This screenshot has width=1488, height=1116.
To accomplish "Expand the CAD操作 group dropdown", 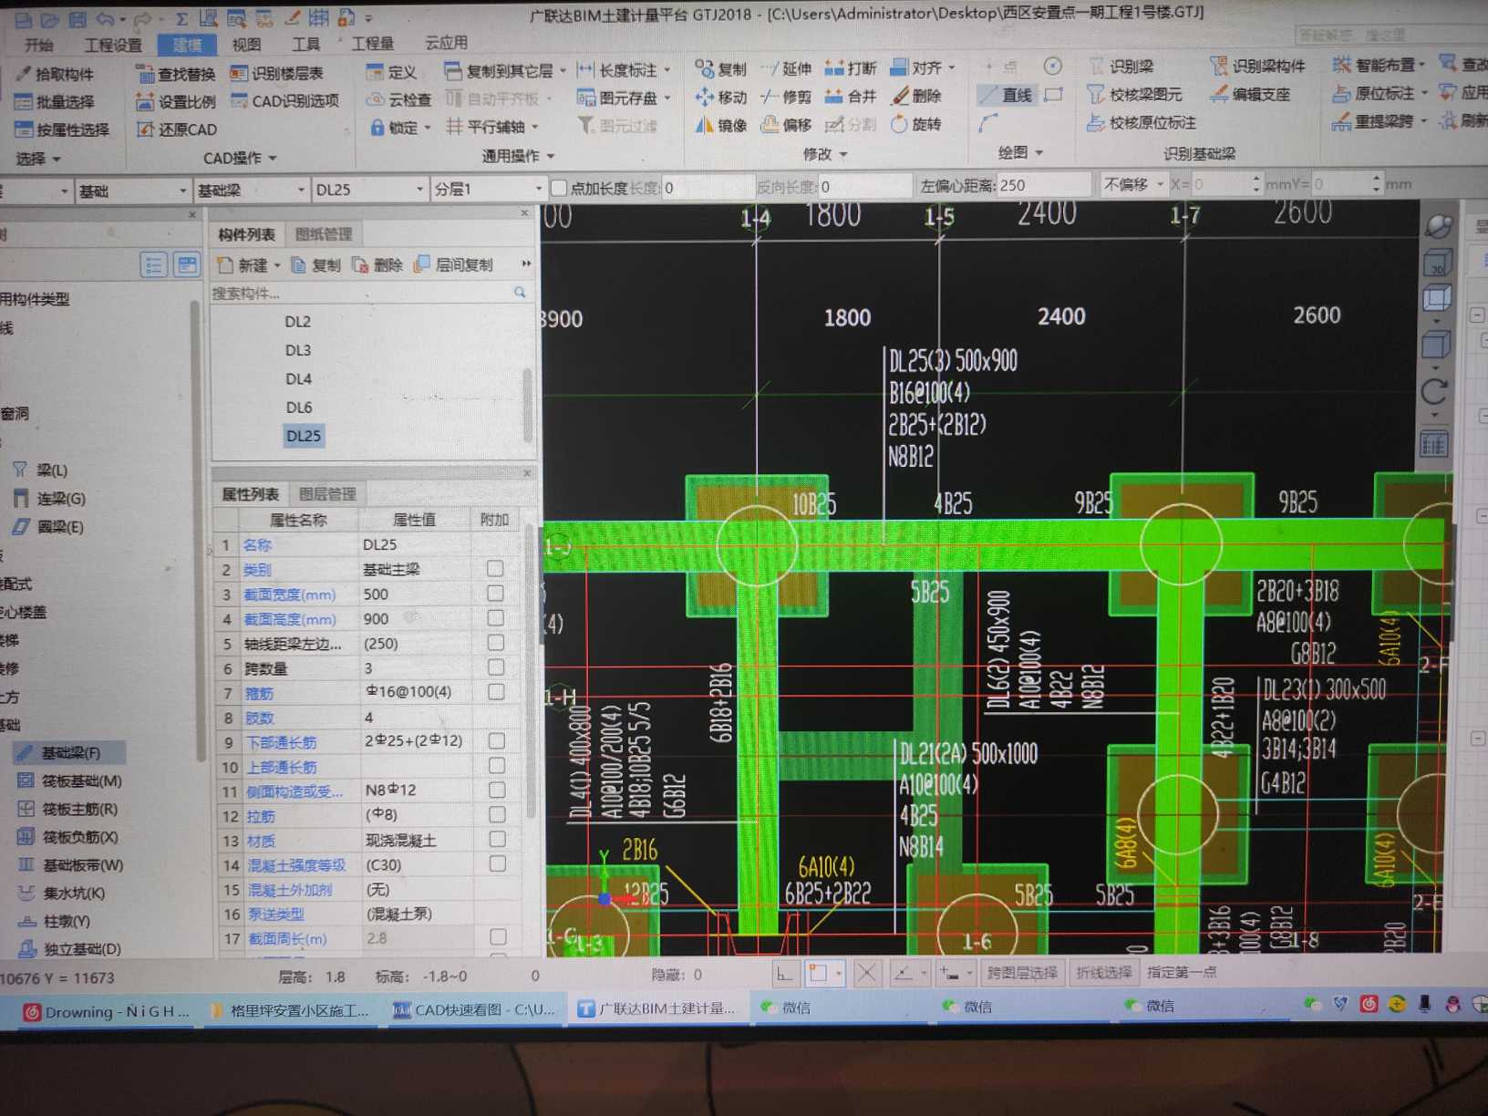I will pos(240,159).
